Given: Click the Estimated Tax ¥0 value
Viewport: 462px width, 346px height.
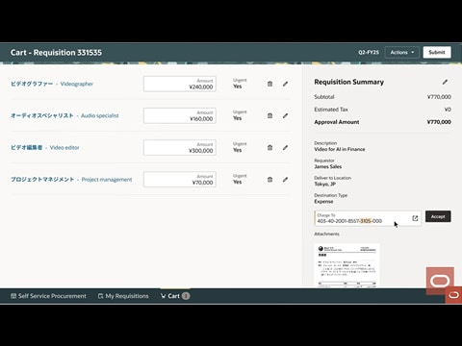Looking at the screenshot, I should (x=448, y=110).
